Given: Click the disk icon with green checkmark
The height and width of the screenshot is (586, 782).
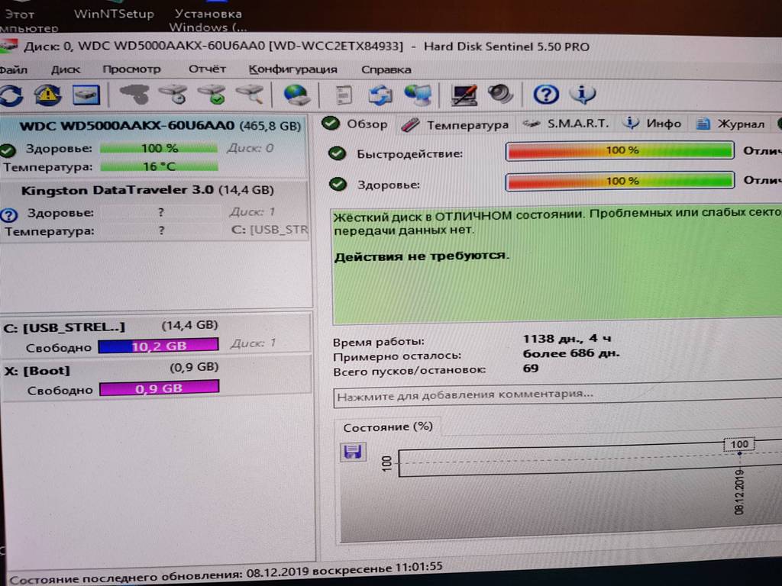Looking at the screenshot, I should coord(212,94).
